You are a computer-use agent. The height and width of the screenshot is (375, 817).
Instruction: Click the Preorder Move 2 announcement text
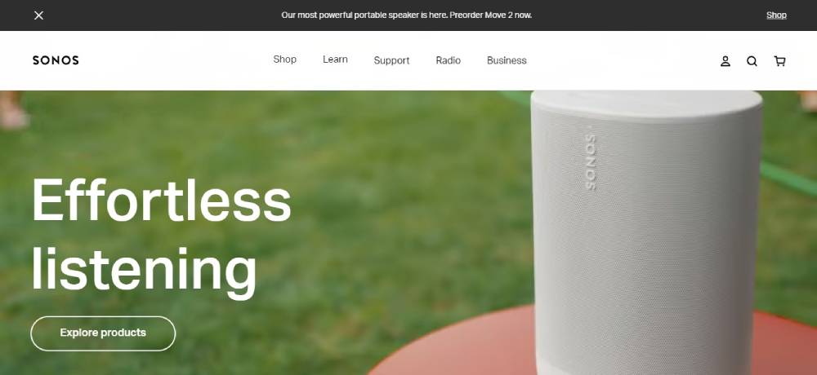click(406, 15)
